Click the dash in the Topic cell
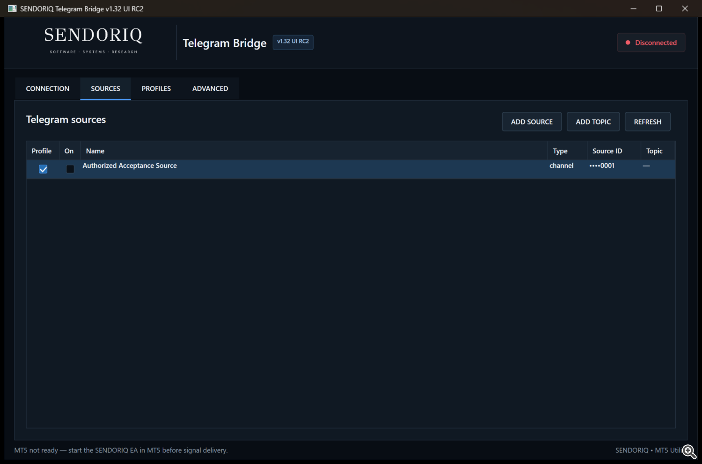 646,166
